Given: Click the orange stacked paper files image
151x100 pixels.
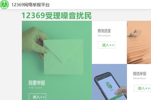Looking at the screenshot, I should click(139, 42).
